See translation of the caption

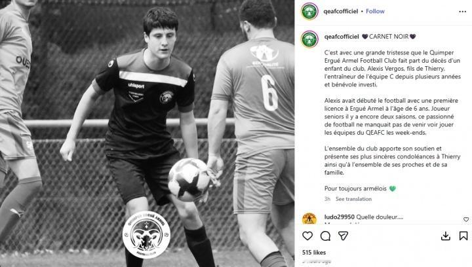click(353, 199)
